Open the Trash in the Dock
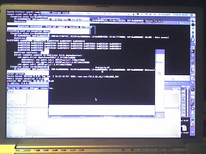Image resolution: width=206 pixels, height=154 pixels. tap(193, 132)
